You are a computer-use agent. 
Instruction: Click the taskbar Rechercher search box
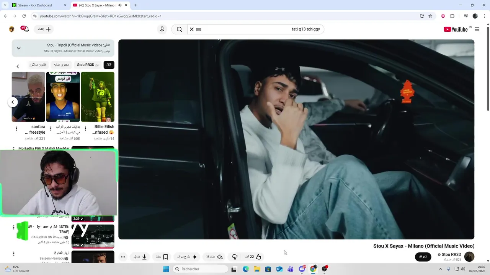coord(201,269)
